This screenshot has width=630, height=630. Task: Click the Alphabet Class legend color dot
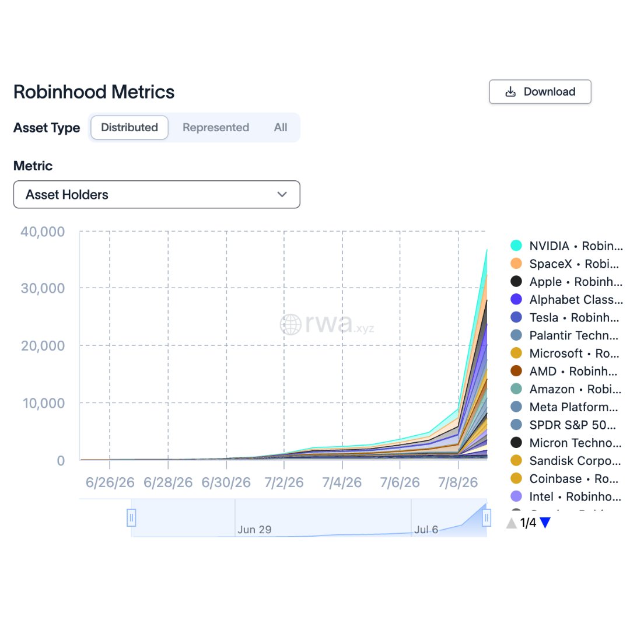tap(516, 299)
